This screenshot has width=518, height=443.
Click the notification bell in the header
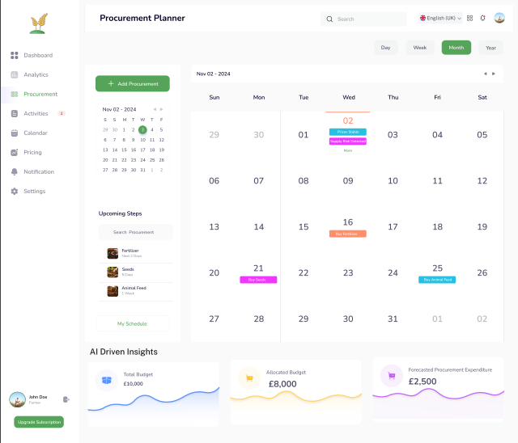click(x=483, y=18)
